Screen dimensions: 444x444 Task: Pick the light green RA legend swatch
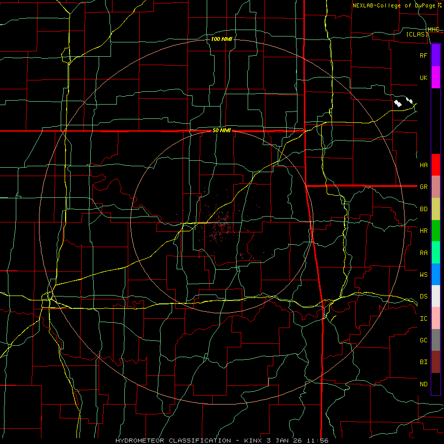(x=436, y=253)
